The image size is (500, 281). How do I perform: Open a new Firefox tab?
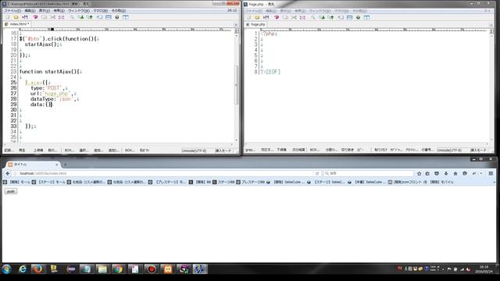tap(65, 165)
